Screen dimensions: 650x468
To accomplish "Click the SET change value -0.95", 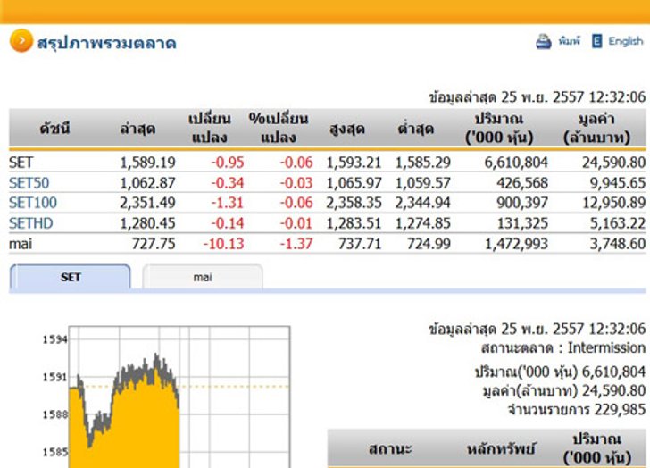I will point(228,163).
